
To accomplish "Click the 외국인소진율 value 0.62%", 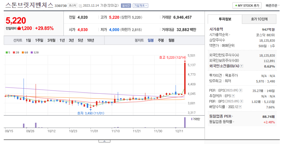I will [x=269, y=66].
